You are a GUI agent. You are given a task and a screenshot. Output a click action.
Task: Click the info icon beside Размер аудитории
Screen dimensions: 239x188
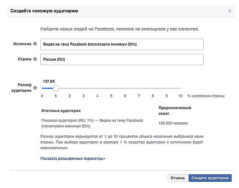coord(35,88)
